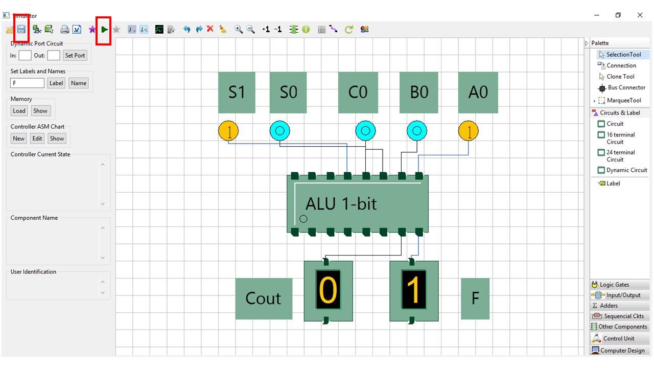The image size is (654, 368).
Task: Toggle the B0 input switch
Action: 417,131
